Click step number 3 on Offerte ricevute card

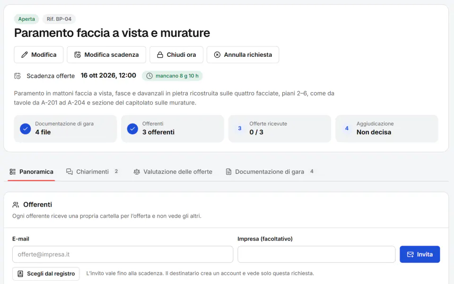click(x=240, y=128)
